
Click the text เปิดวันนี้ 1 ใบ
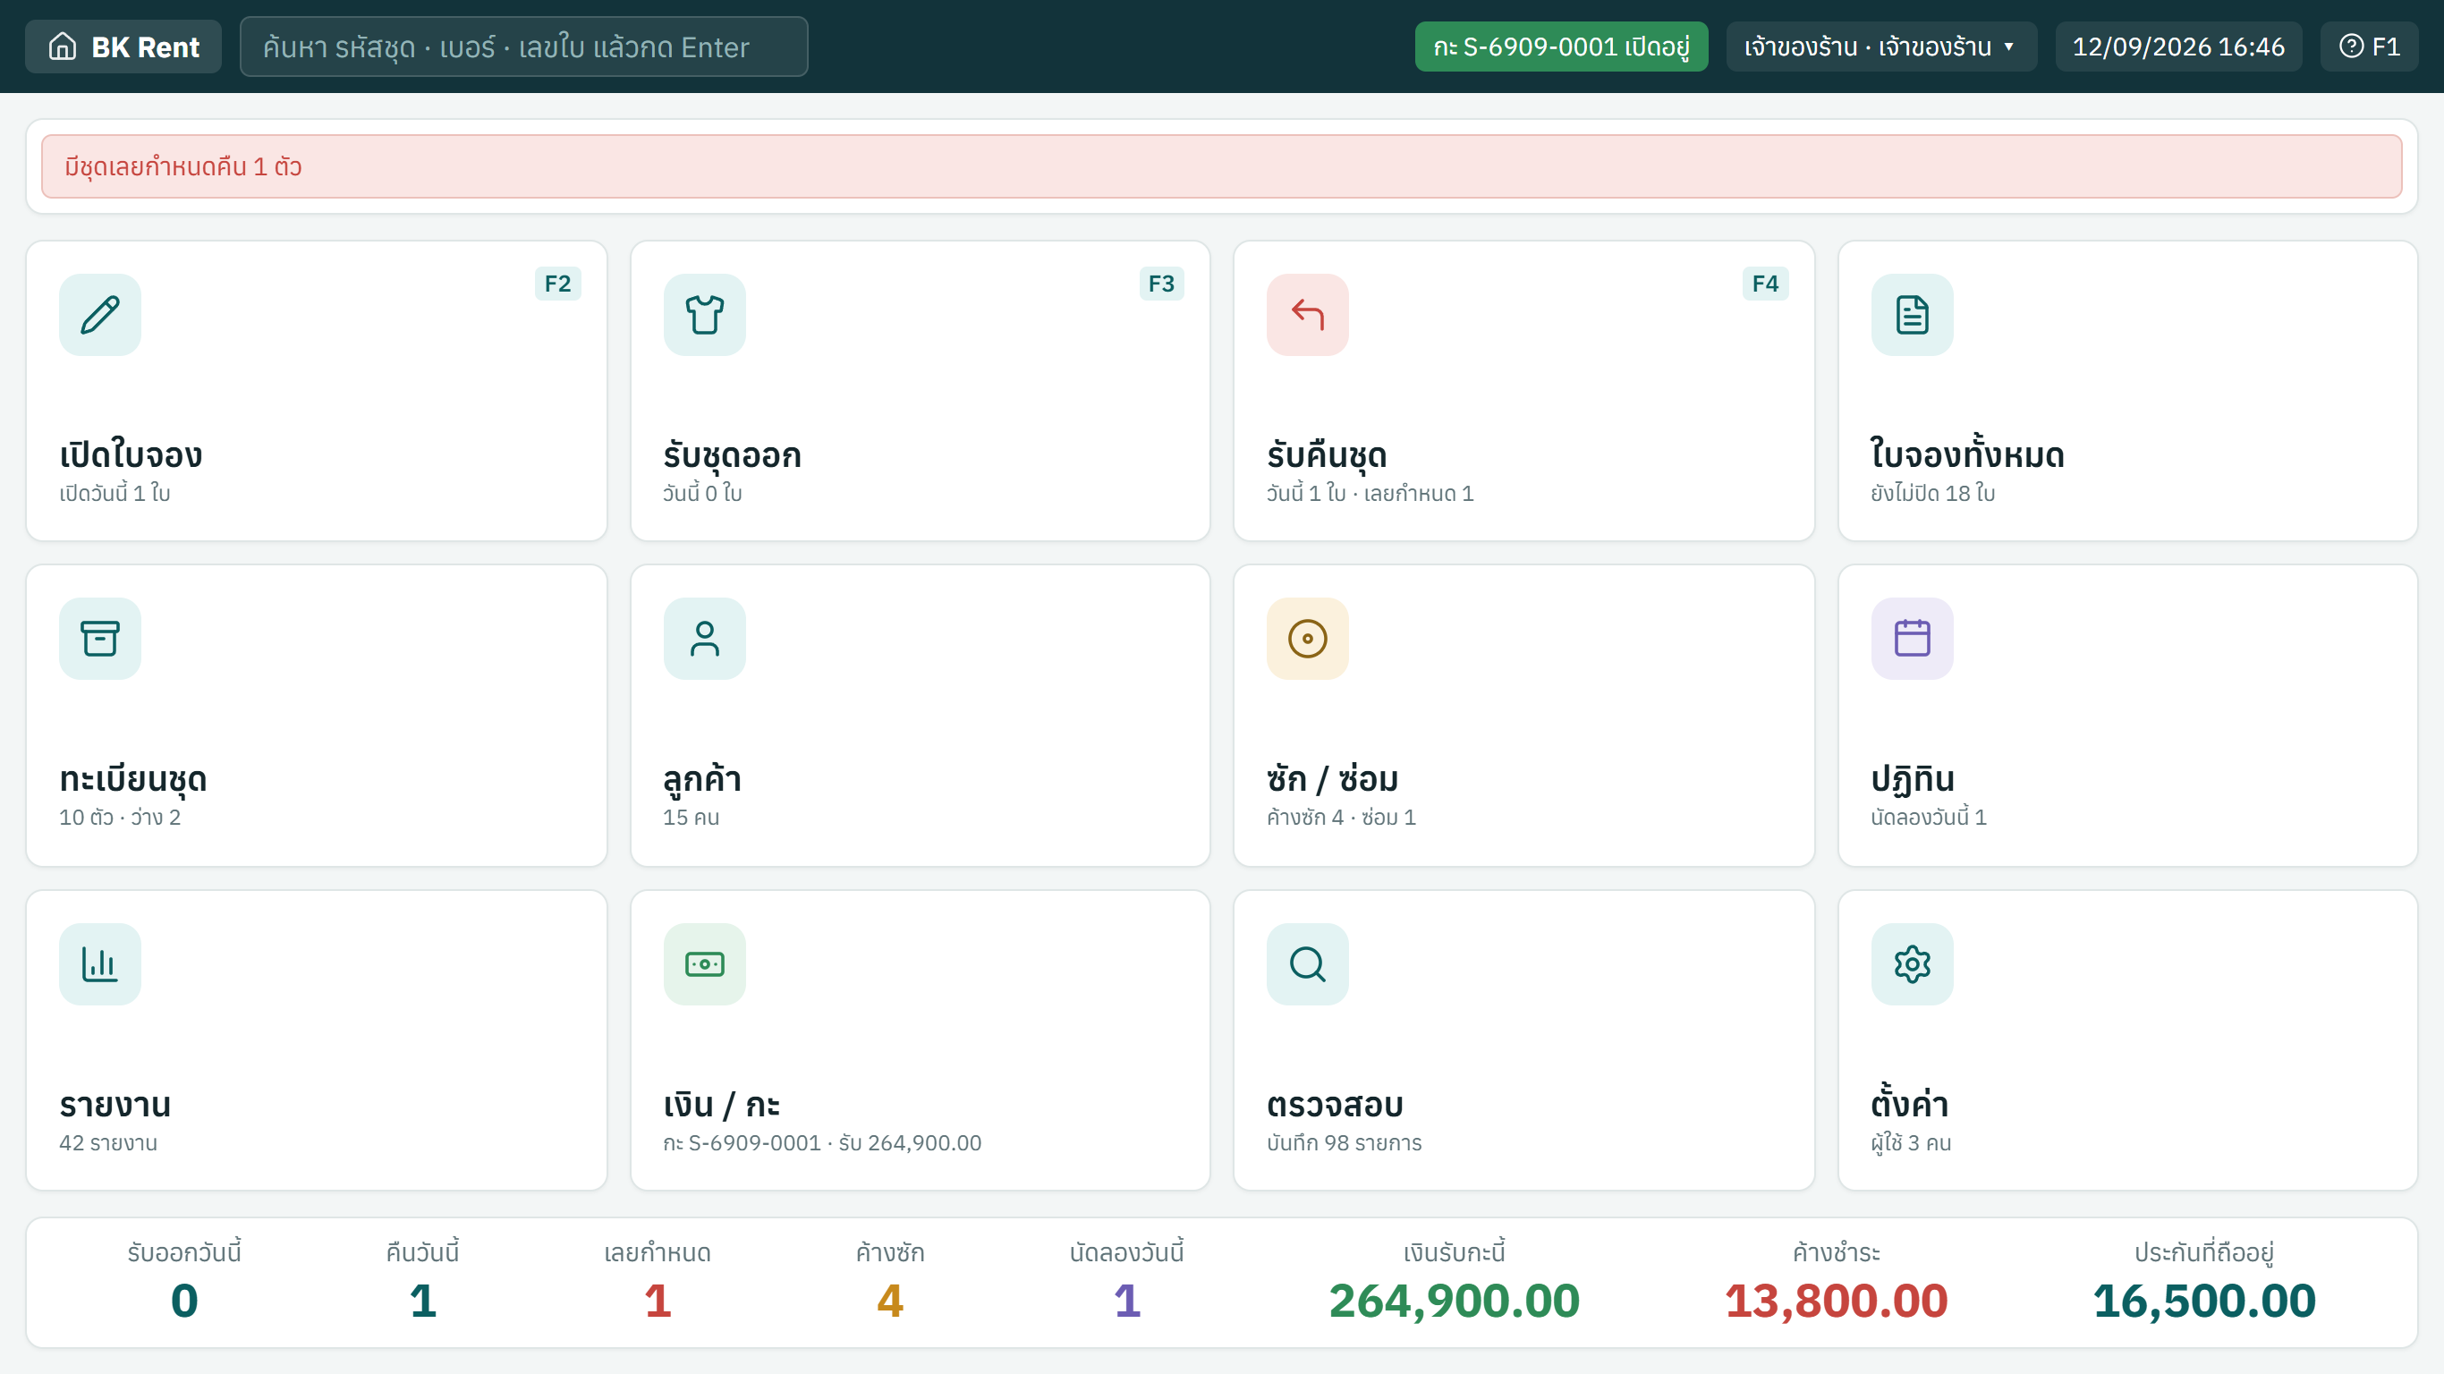click(x=115, y=494)
